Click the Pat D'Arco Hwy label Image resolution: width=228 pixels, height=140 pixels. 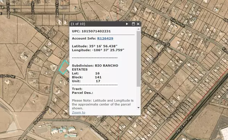tap(184, 124)
